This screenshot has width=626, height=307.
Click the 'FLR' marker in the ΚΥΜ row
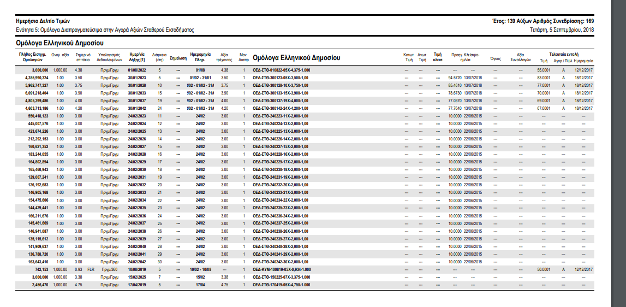(x=92, y=269)
